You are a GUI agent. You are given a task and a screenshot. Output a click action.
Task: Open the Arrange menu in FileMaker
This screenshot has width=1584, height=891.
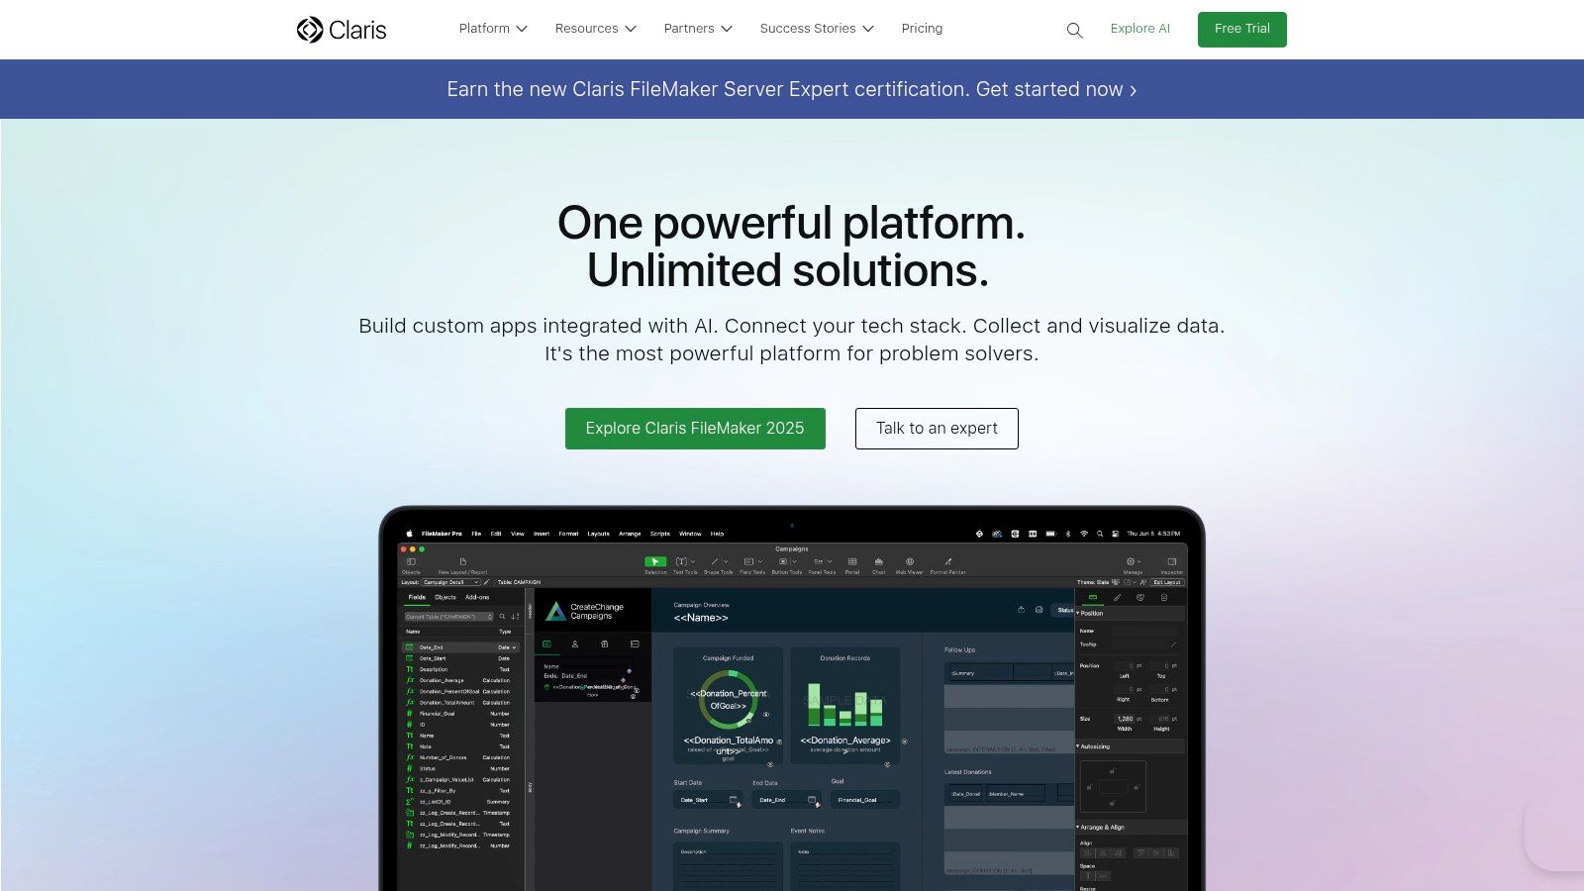tap(630, 534)
